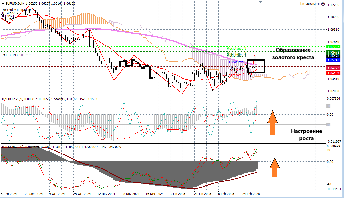
Task: Select the green 1.07297 price label
Action: pyautogui.click(x=333, y=47)
